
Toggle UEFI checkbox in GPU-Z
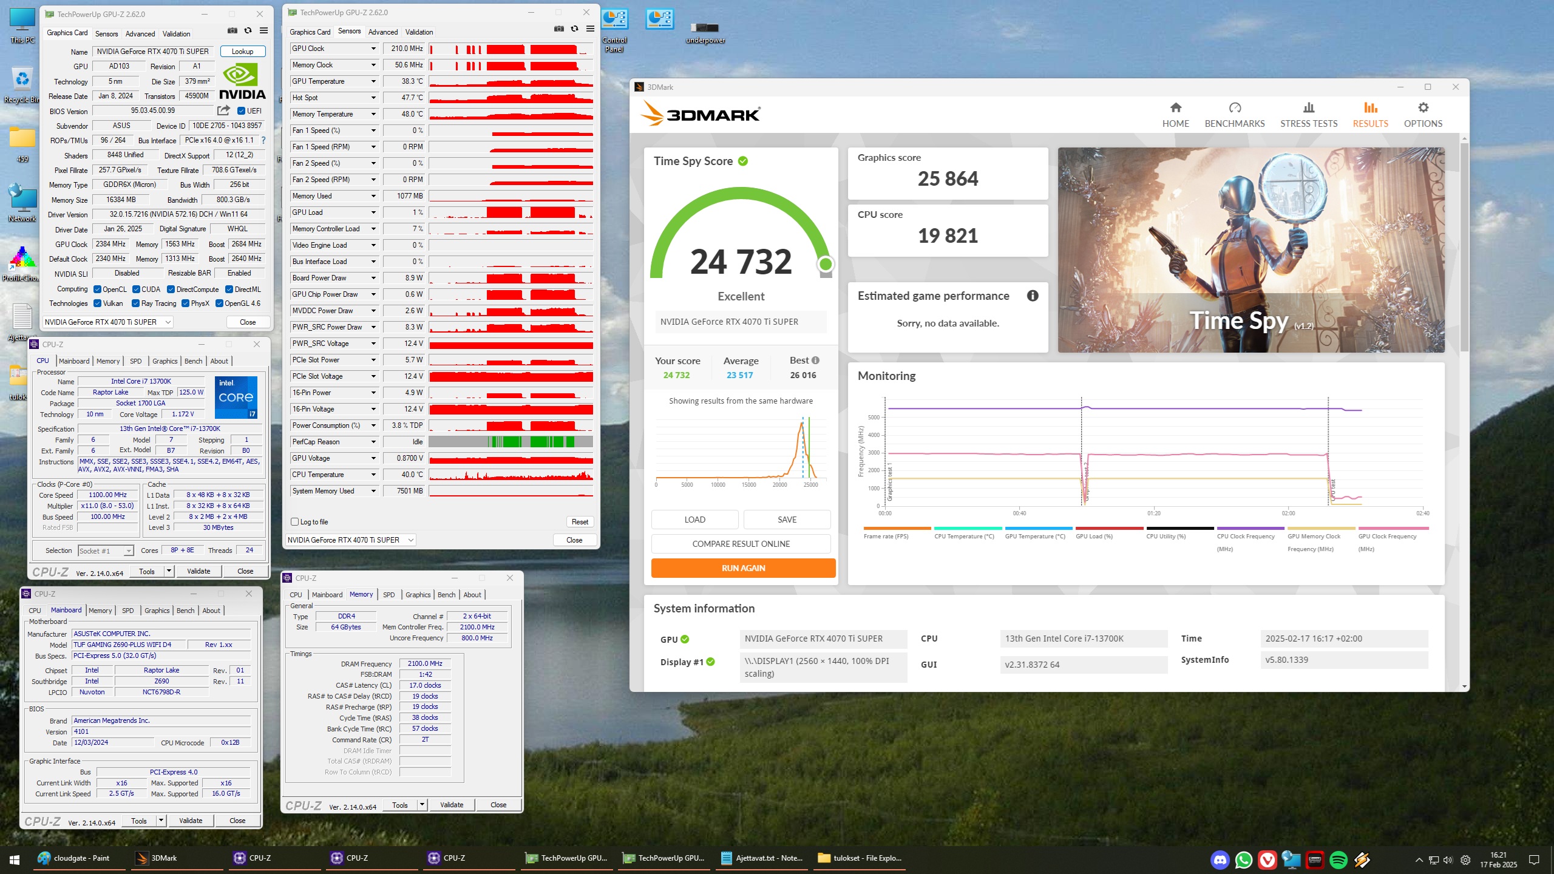241,110
